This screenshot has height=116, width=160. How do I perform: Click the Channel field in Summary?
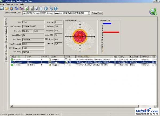(x=58, y=22)
